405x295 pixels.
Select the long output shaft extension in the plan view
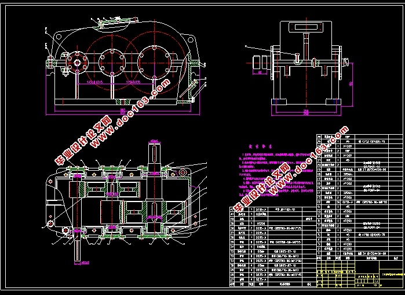pos(154,153)
